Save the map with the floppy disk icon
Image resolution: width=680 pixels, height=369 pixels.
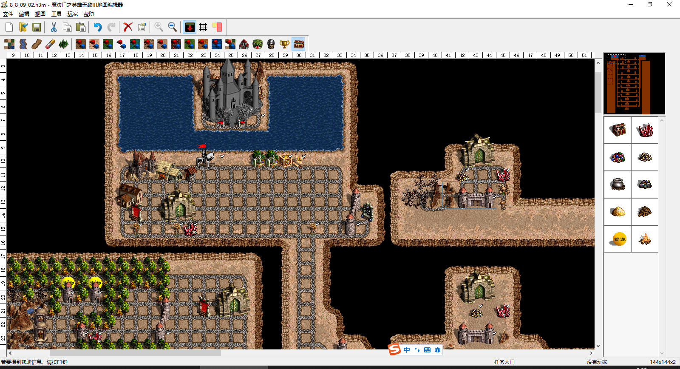point(37,27)
